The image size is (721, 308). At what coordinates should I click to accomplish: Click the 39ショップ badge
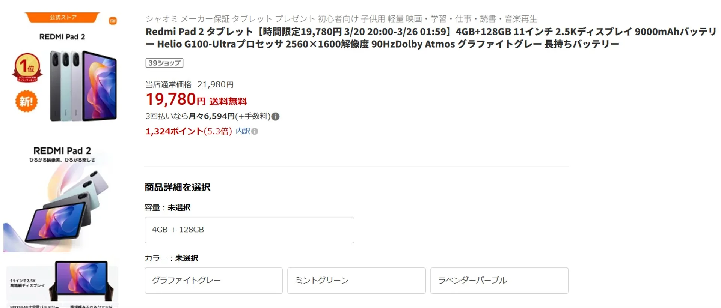[x=164, y=63]
